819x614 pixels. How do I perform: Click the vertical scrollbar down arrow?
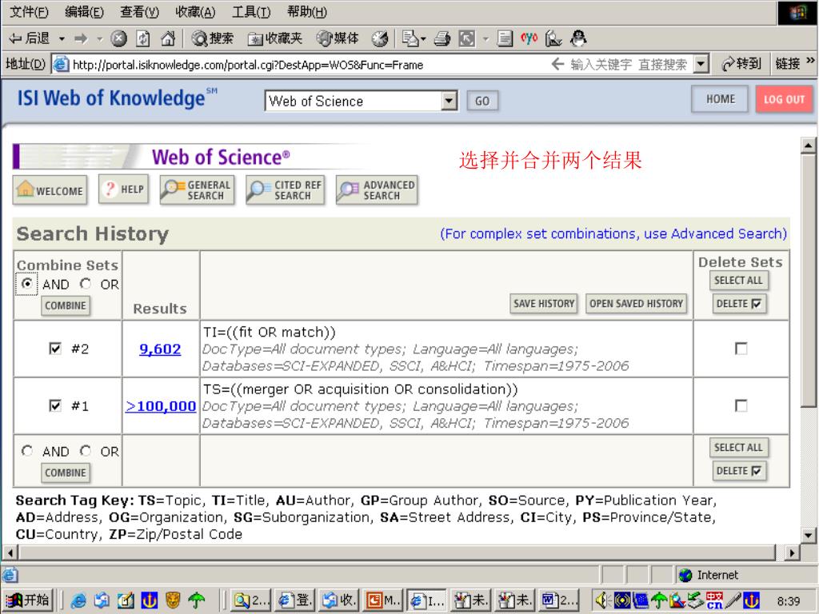click(x=808, y=535)
